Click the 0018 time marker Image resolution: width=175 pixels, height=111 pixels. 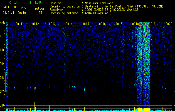[135, 24]
